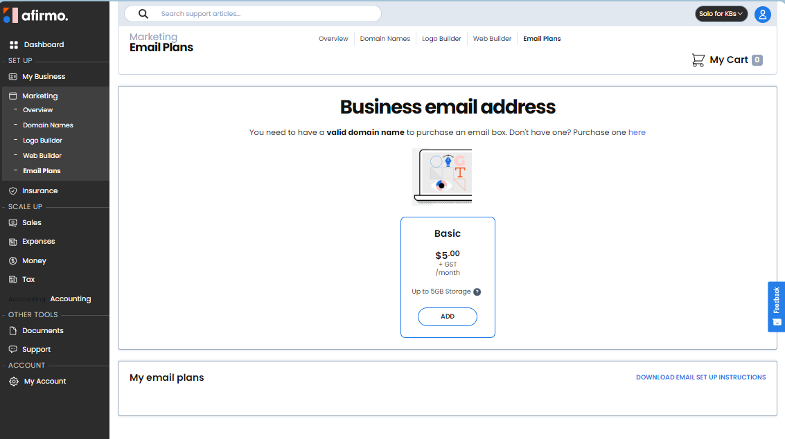Click the 'Up to 5GB Storage' text
Image resolution: width=785 pixels, height=439 pixels.
pyautogui.click(x=441, y=292)
